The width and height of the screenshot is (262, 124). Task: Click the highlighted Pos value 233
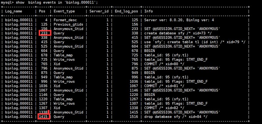[x=45, y=33]
